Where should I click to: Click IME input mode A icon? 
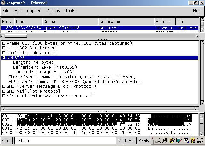tap(158, 141)
